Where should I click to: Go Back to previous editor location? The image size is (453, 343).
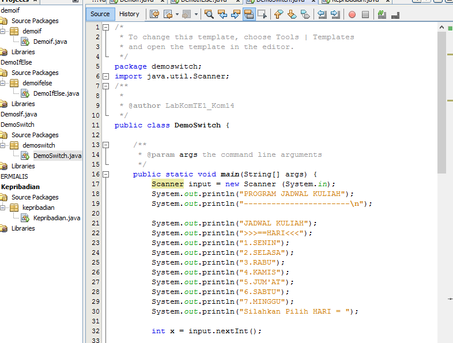[168, 14]
